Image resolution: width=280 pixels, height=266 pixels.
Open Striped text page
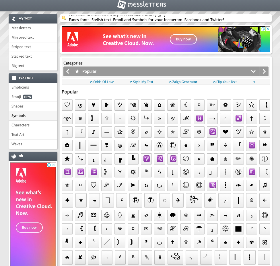(33, 47)
